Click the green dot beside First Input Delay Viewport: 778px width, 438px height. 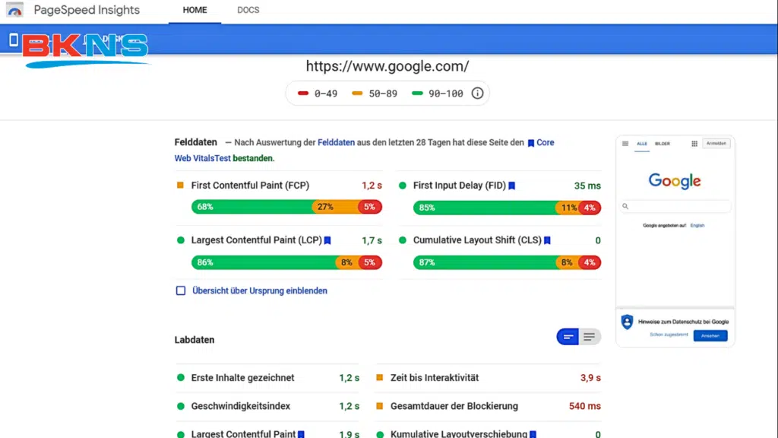403,186
